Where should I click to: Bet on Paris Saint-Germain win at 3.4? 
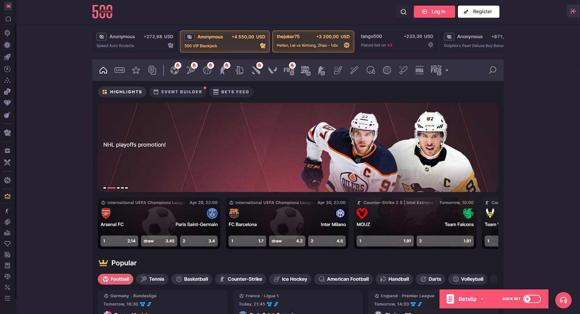pyautogui.click(x=199, y=241)
